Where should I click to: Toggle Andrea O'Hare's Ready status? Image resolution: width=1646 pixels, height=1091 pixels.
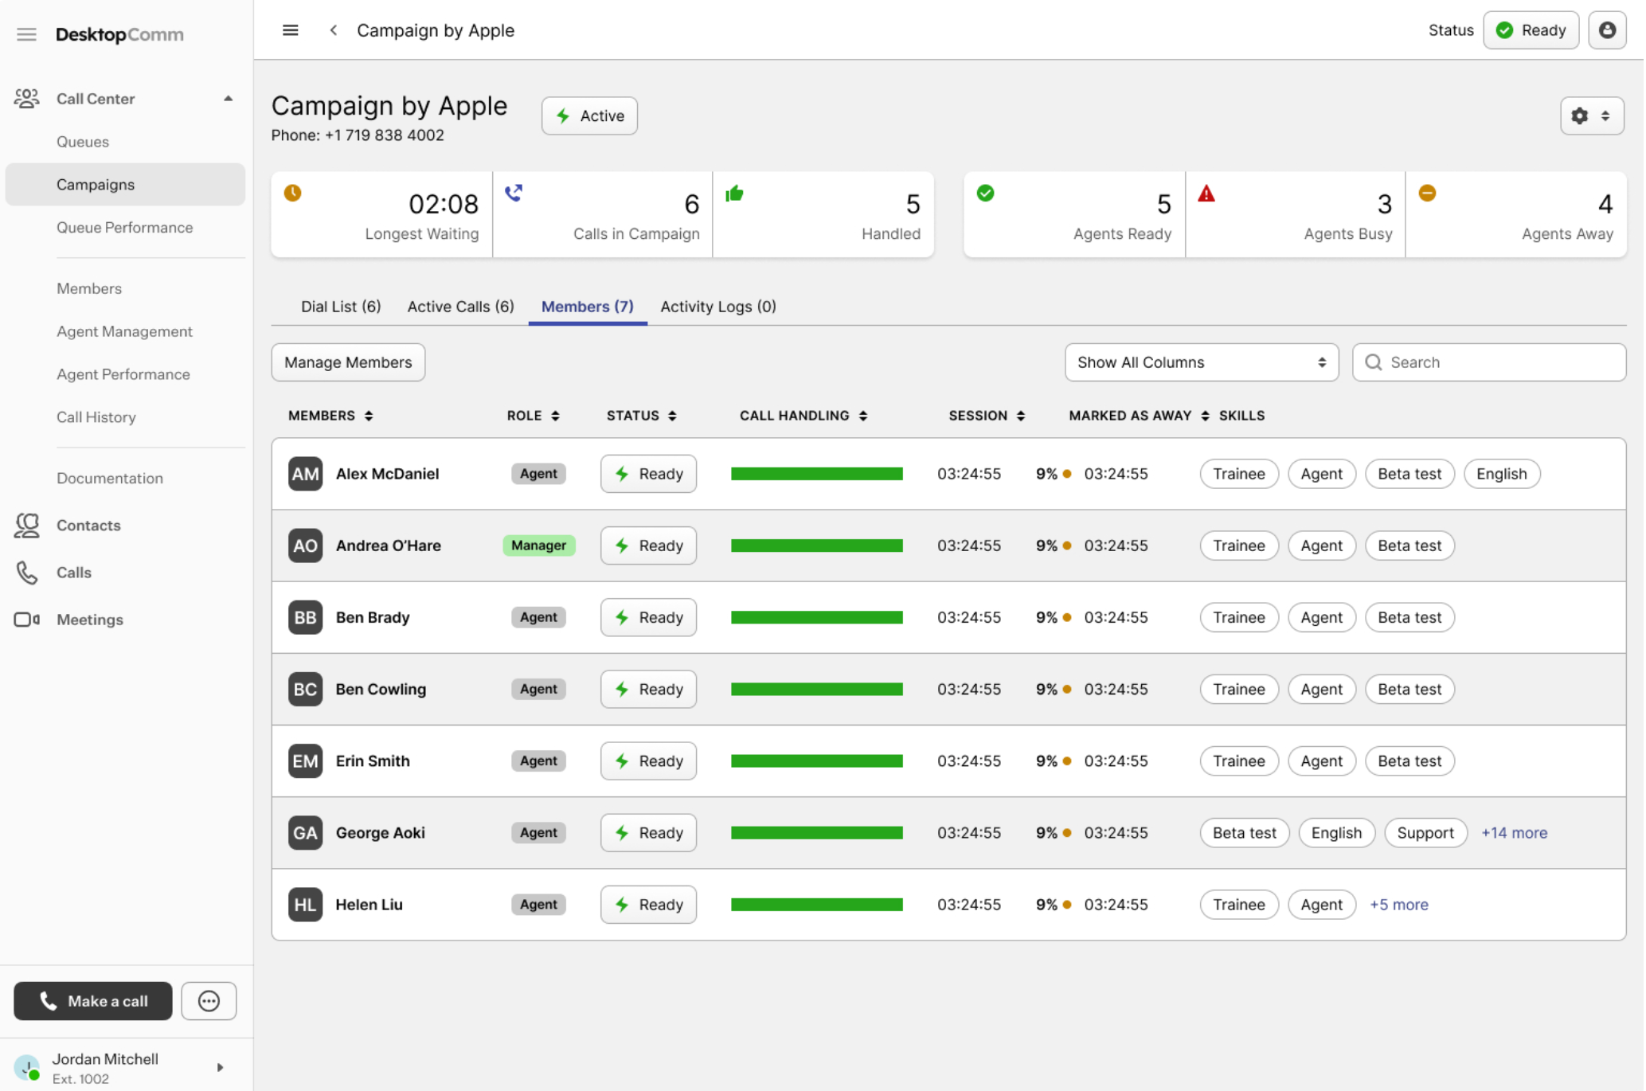[x=648, y=545]
